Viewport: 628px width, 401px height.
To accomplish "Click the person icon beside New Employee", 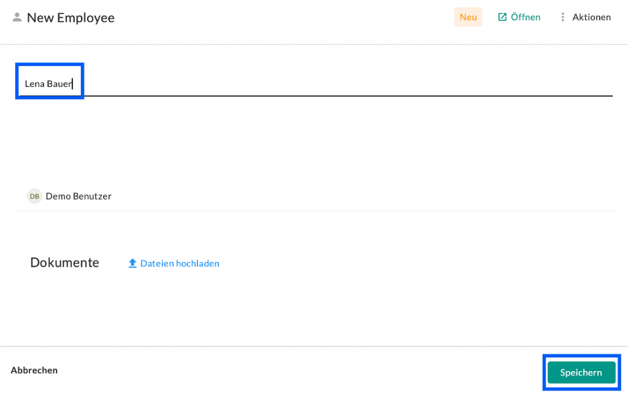I will [x=17, y=18].
